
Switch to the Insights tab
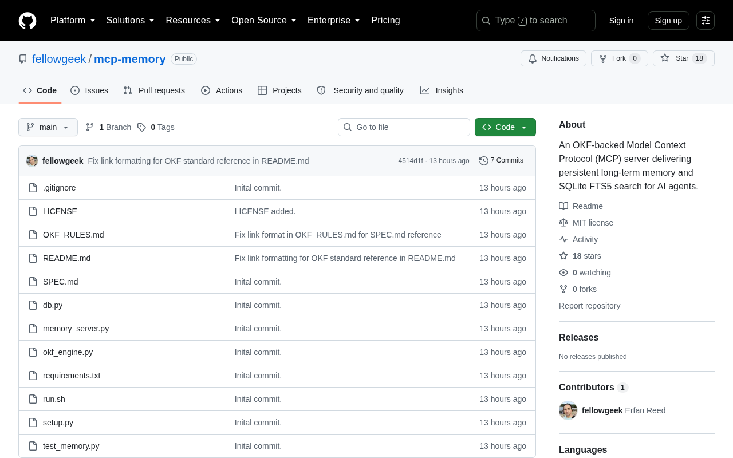[x=442, y=90]
